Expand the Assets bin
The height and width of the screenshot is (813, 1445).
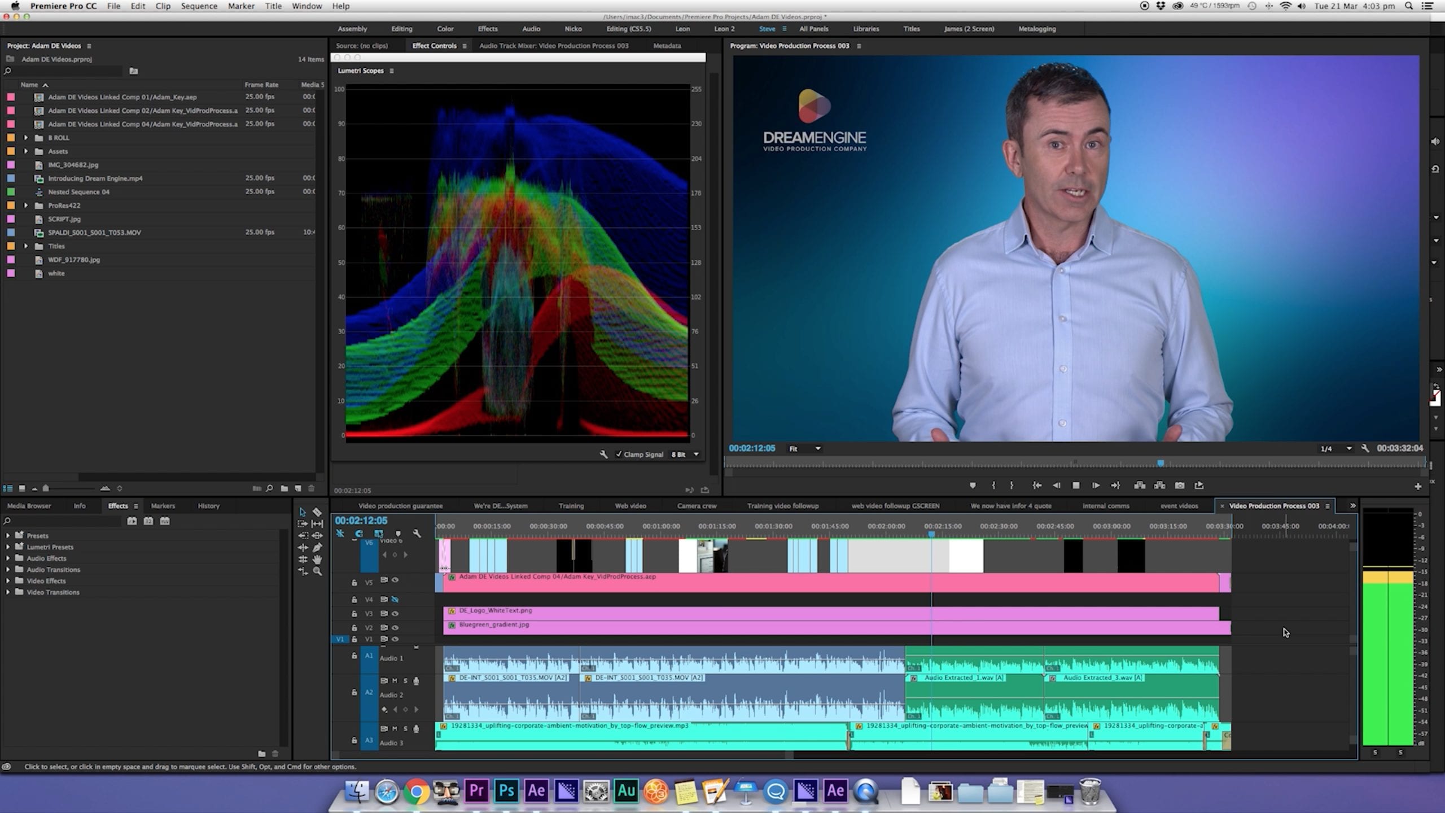tap(26, 151)
